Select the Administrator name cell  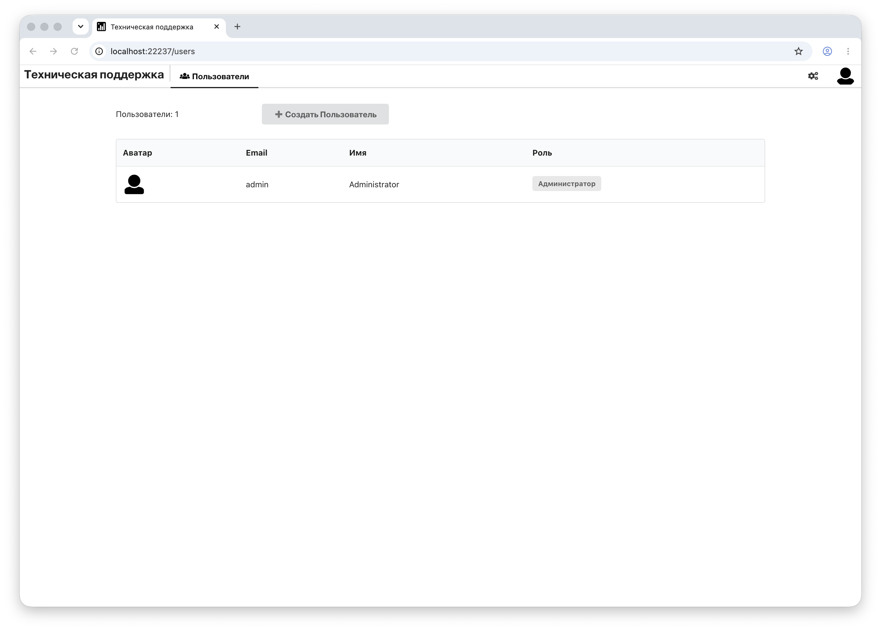click(374, 185)
